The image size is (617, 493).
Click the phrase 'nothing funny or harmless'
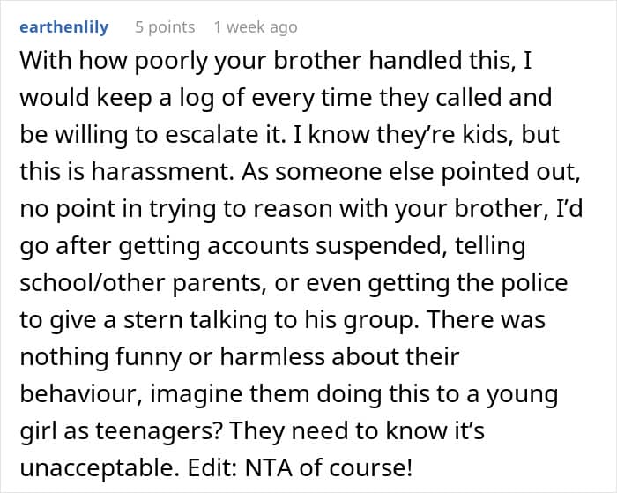(x=173, y=357)
